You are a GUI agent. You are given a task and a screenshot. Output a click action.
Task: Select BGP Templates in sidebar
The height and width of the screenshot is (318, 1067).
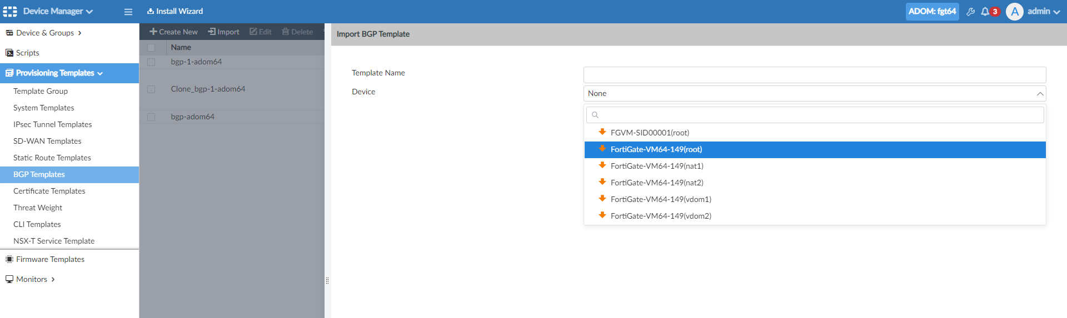pos(69,174)
